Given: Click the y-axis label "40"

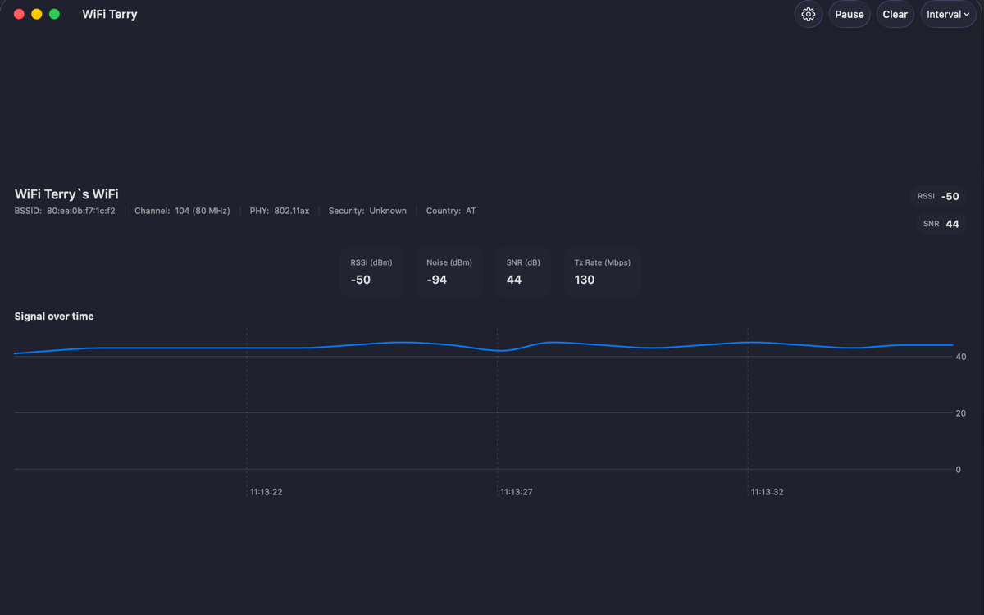Looking at the screenshot, I should (961, 357).
